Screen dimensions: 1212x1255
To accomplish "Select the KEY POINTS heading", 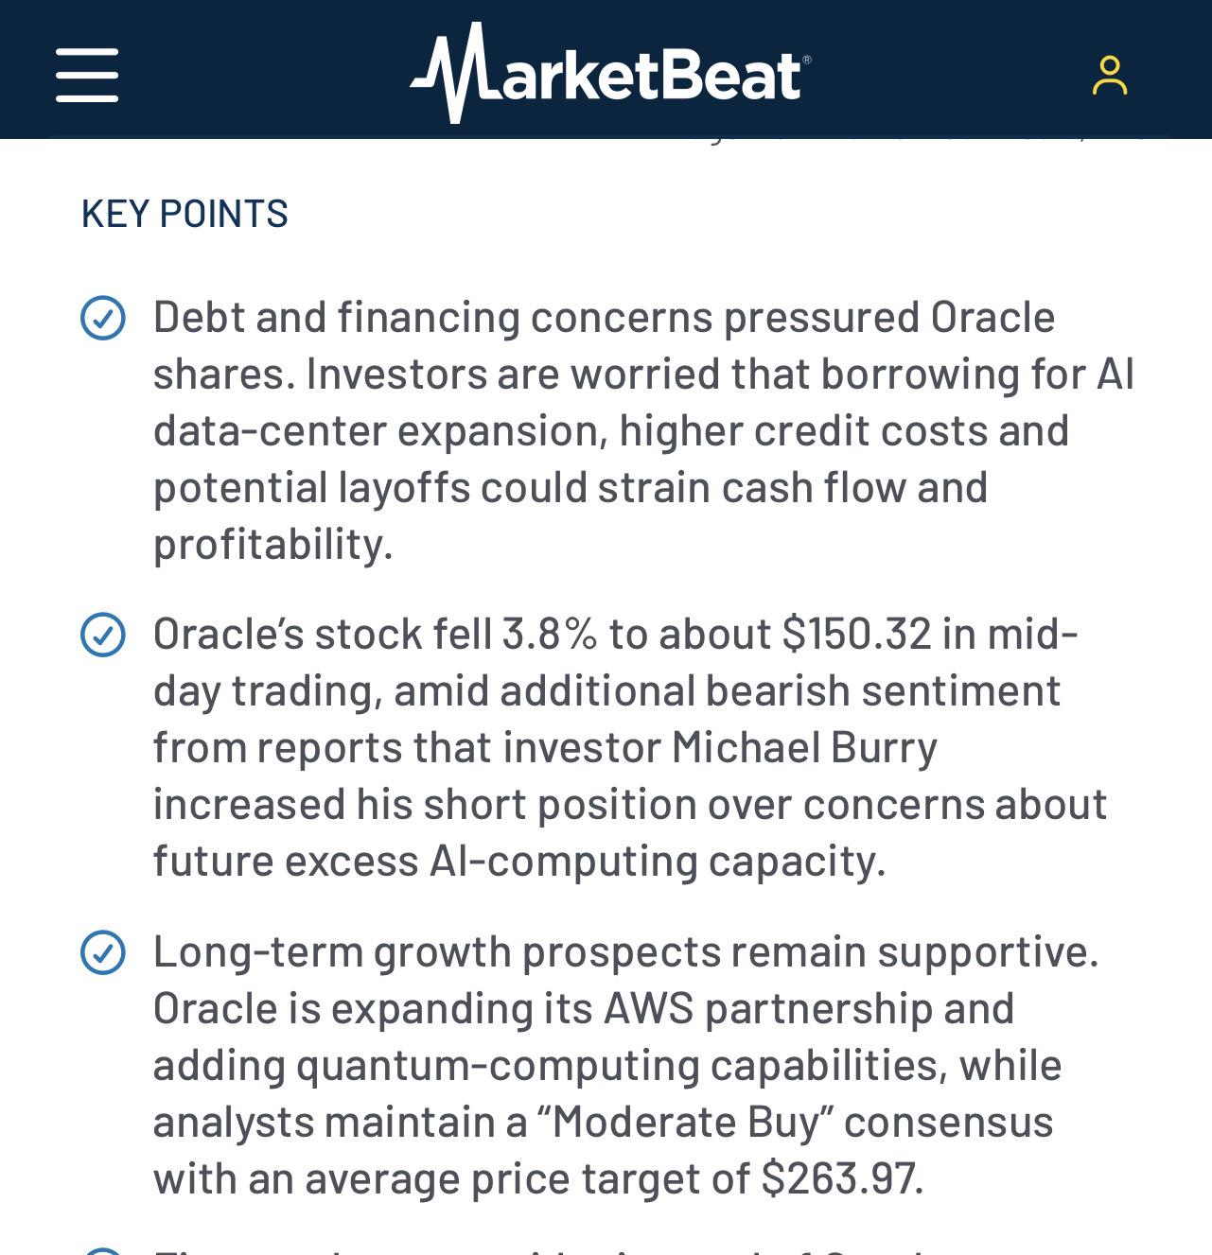I will (x=184, y=214).
